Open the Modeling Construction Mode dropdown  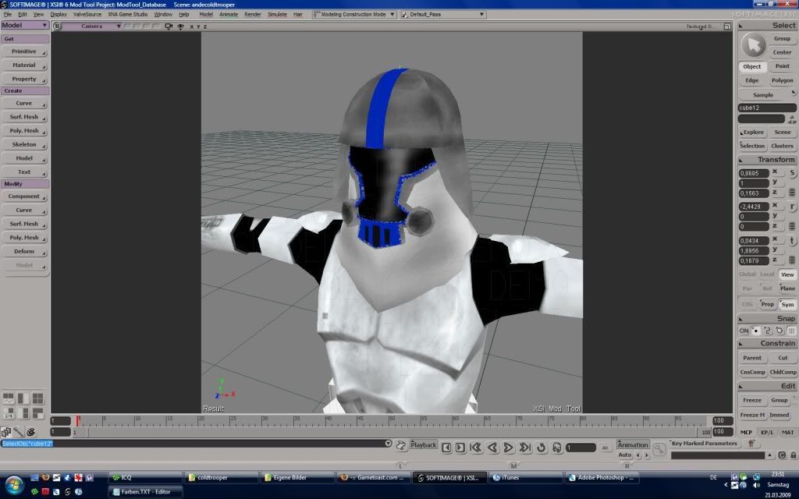(x=355, y=14)
